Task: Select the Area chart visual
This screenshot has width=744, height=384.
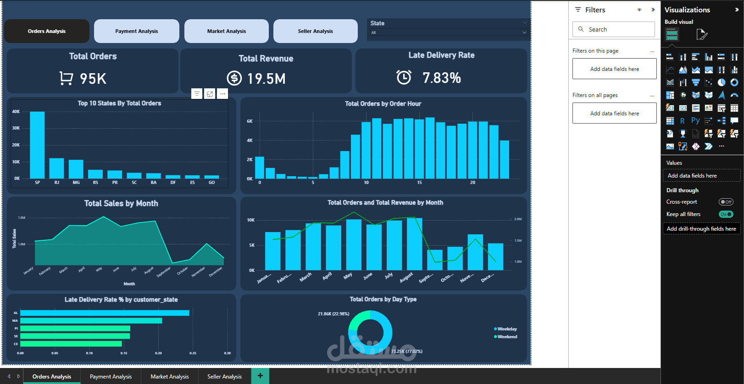Action: pyautogui.click(x=683, y=70)
